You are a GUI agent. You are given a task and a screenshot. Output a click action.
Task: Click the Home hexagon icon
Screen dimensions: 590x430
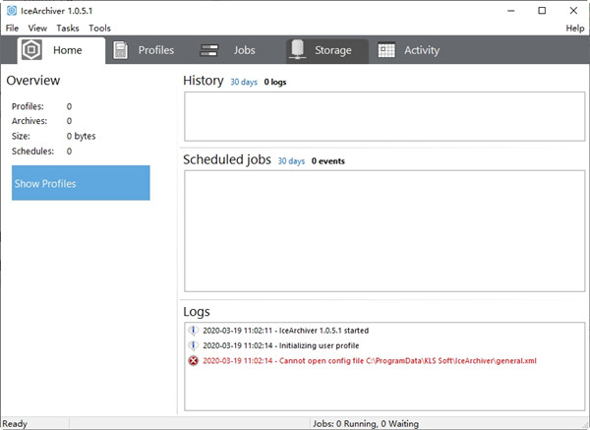click(x=31, y=50)
